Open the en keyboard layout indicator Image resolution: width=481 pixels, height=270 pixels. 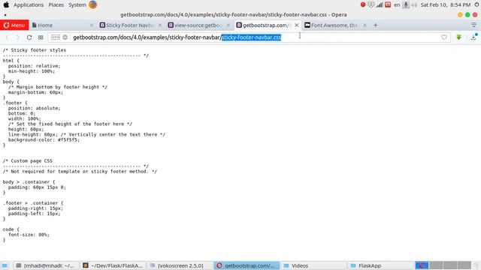(397, 5)
